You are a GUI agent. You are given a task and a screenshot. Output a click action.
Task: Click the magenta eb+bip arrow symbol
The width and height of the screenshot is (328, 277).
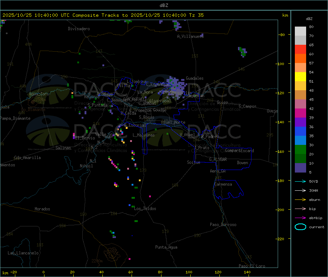point(300,218)
